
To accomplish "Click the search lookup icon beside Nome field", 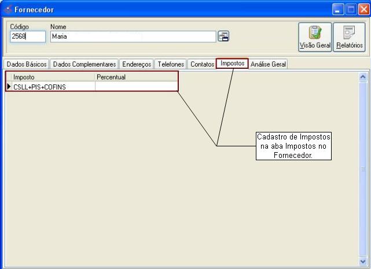I will click(223, 36).
